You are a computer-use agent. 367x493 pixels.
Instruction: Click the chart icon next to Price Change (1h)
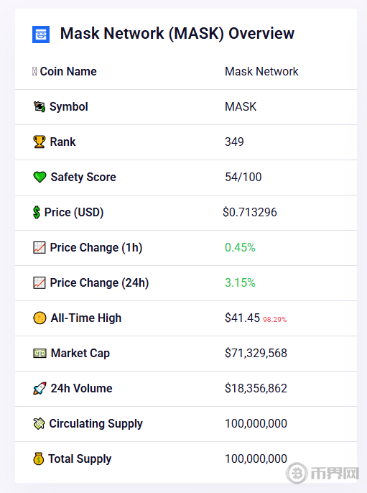(x=40, y=247)
